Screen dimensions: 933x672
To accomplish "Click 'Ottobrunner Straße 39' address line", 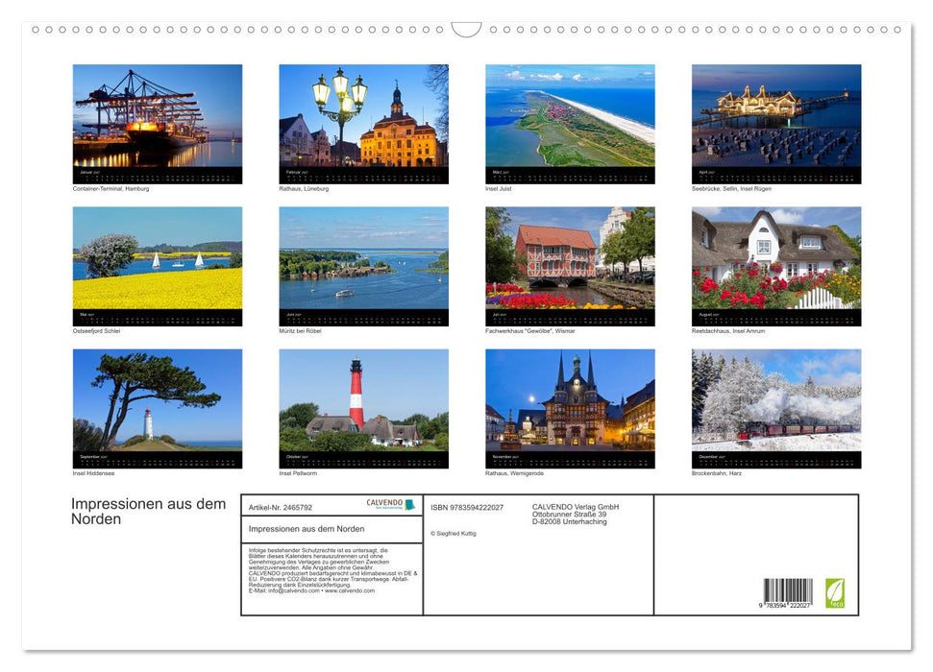I will pyautogui.click(x=570, y=515).
